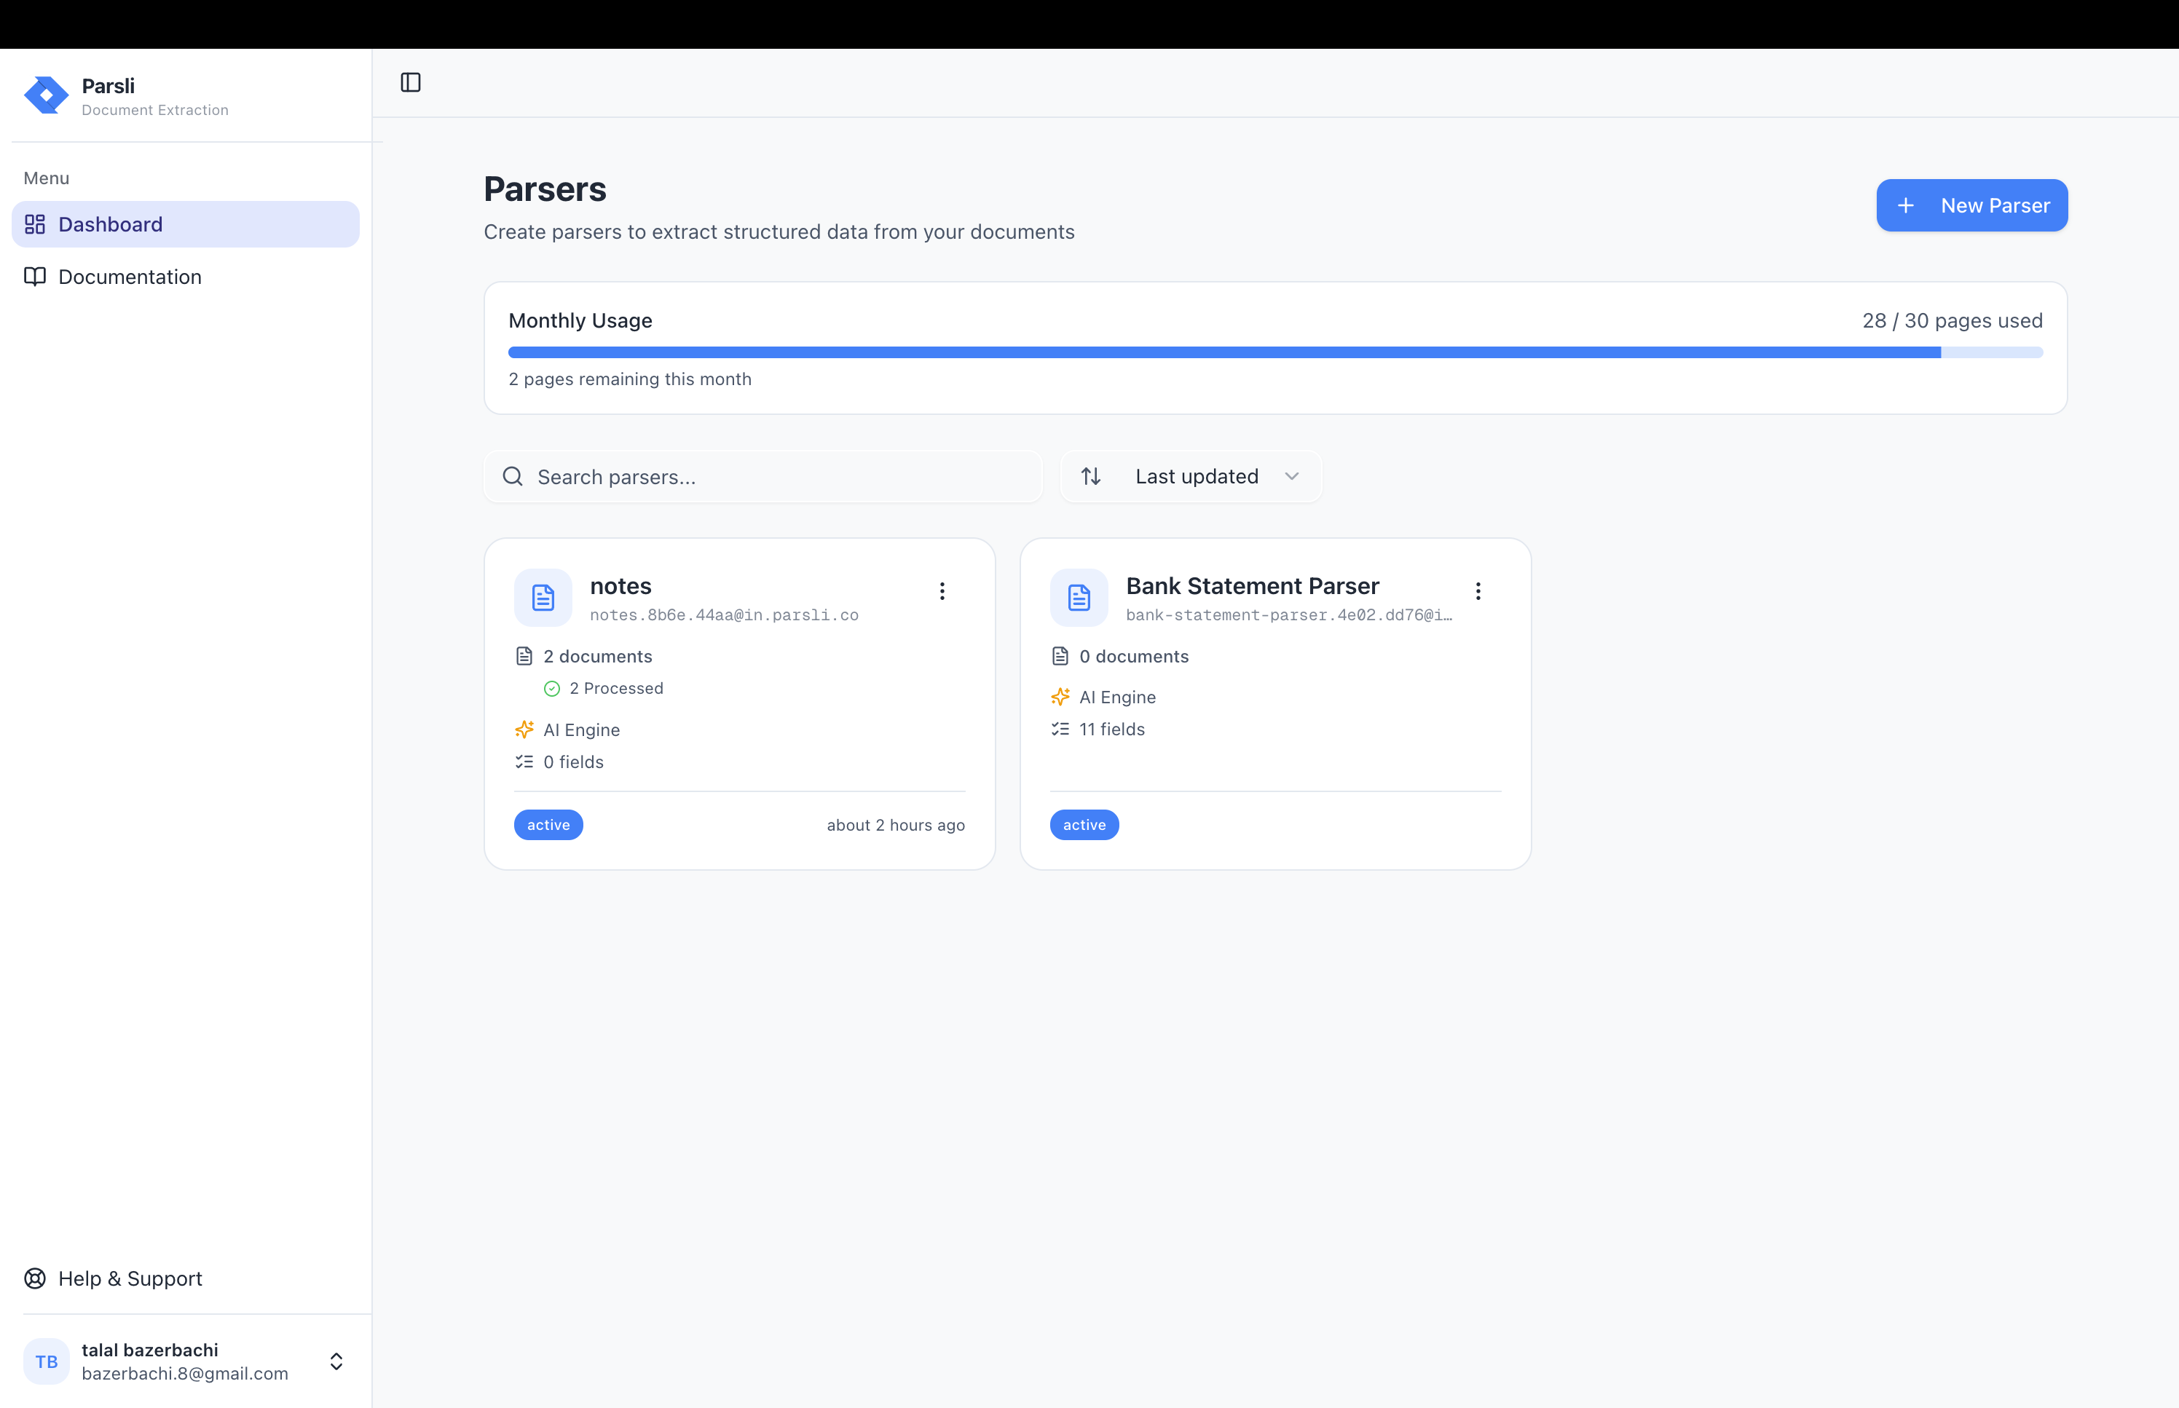
Task: Create a New Parser
Action: click(1971, 206)
